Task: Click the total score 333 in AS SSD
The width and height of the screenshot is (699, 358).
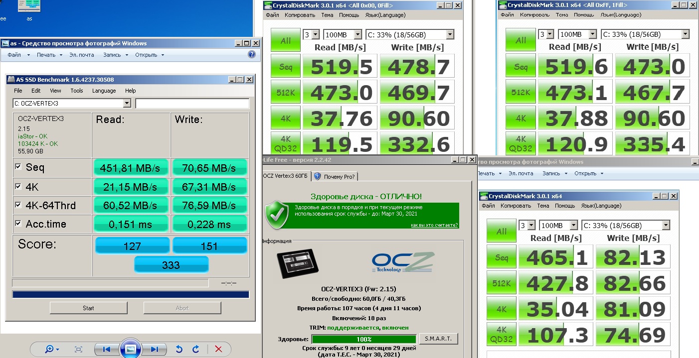Action: 171,264
